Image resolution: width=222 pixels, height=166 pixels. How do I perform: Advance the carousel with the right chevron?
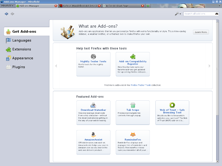point(209,66)
